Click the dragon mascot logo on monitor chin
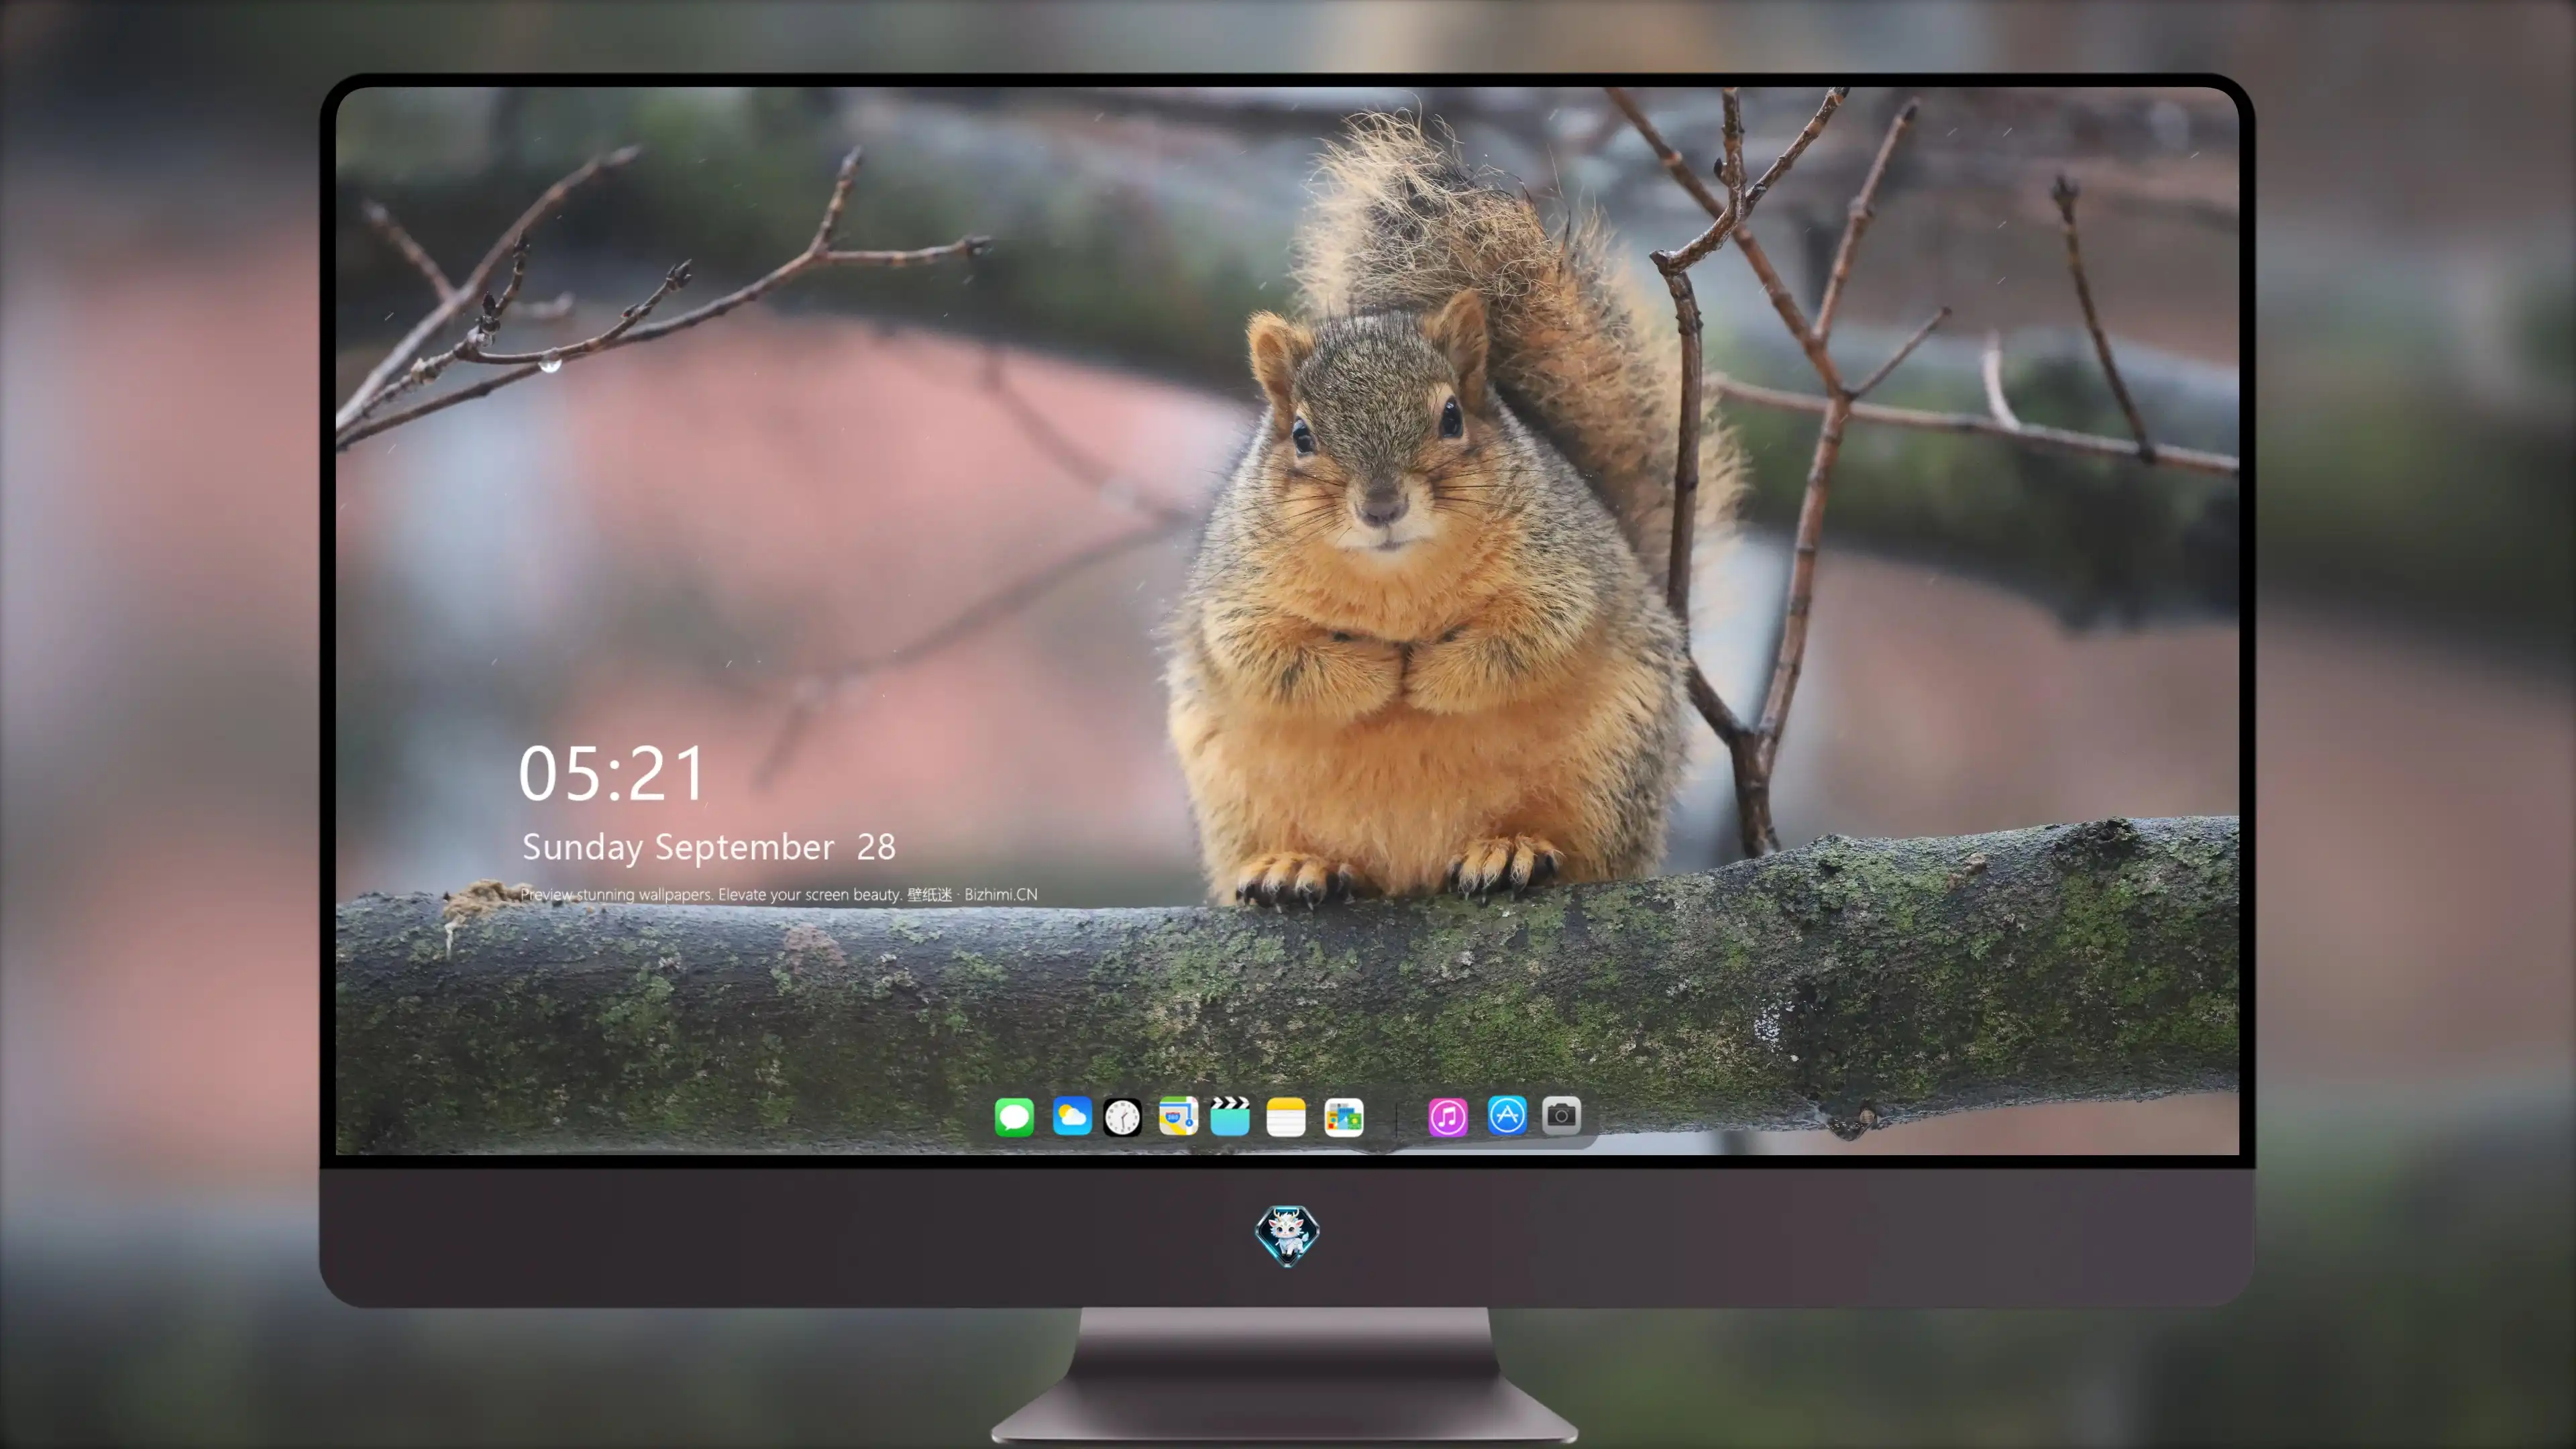Screen dimensions: 2576x1449 (x=1287, y=1236)
